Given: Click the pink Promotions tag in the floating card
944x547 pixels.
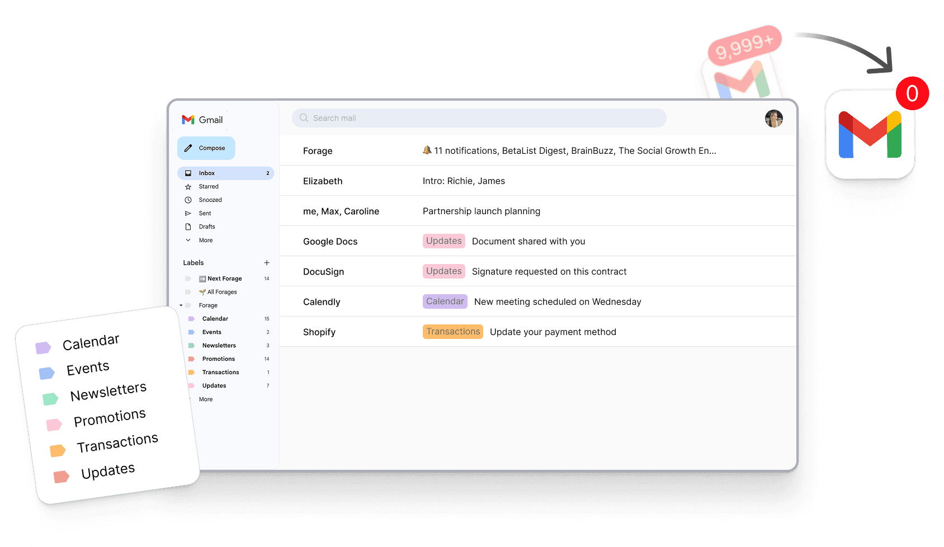Looking at the screenshot, I should tap(54, 425).
